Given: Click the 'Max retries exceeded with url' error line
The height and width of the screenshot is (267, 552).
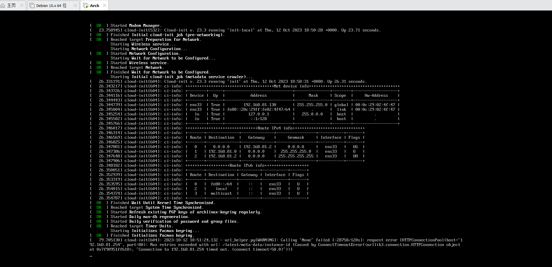Looking at the screenshot, I should [275, 245].
